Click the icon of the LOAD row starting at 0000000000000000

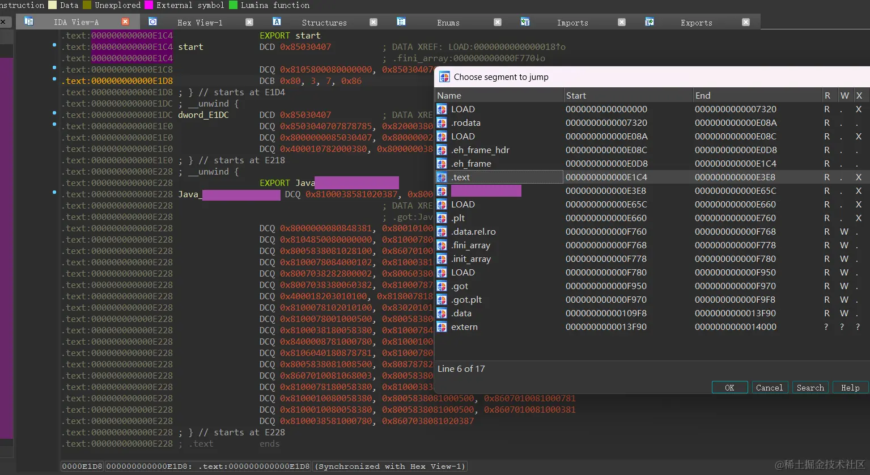pyautogui.click(x=442, y=109)
